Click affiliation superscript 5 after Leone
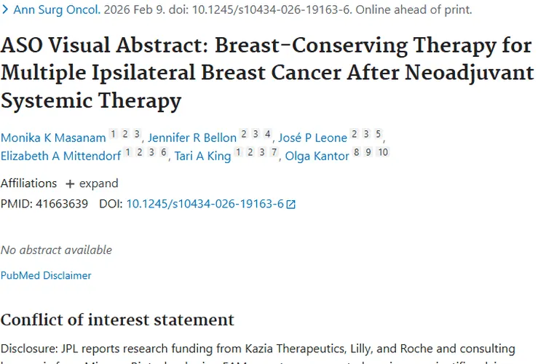Screen dimensions: 546x364 pyautogui.click(x=379, y=134)
